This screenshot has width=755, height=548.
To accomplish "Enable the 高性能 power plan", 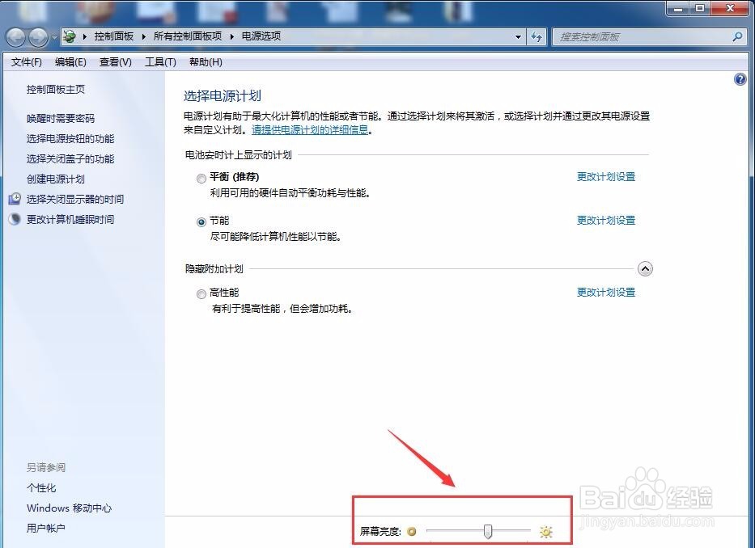I will tap(201, 293).
